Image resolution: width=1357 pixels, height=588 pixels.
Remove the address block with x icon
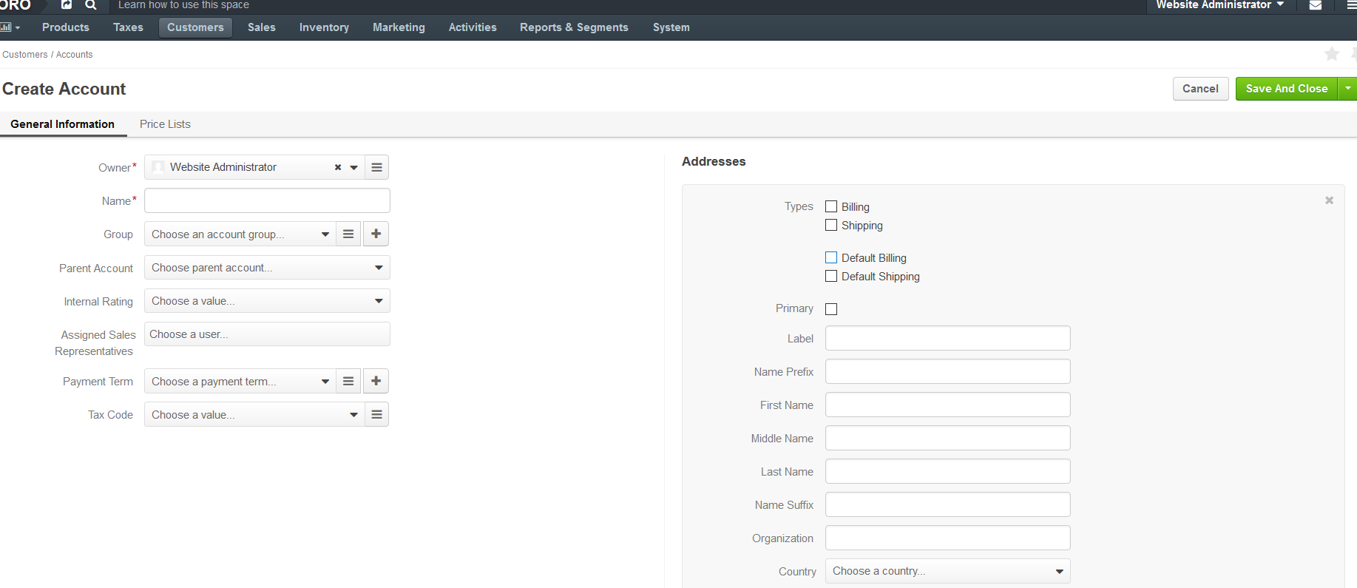pyautogui.click(x=1329, y=200)
